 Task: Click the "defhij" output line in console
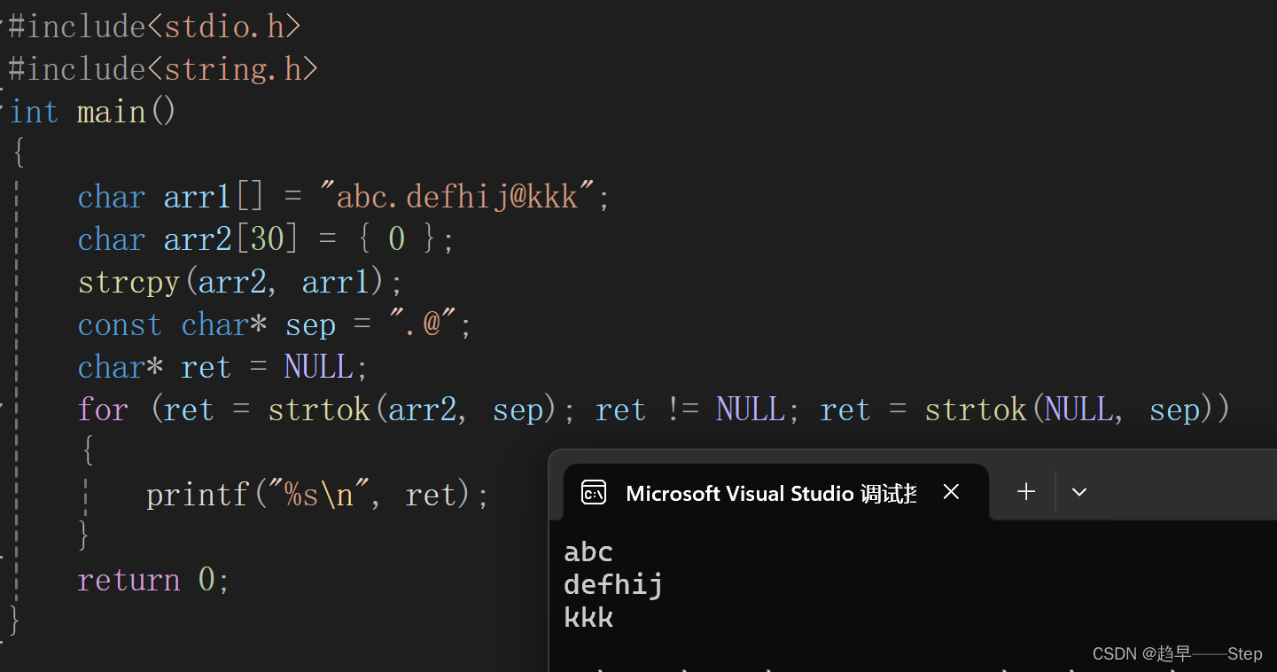click(613, 585)
